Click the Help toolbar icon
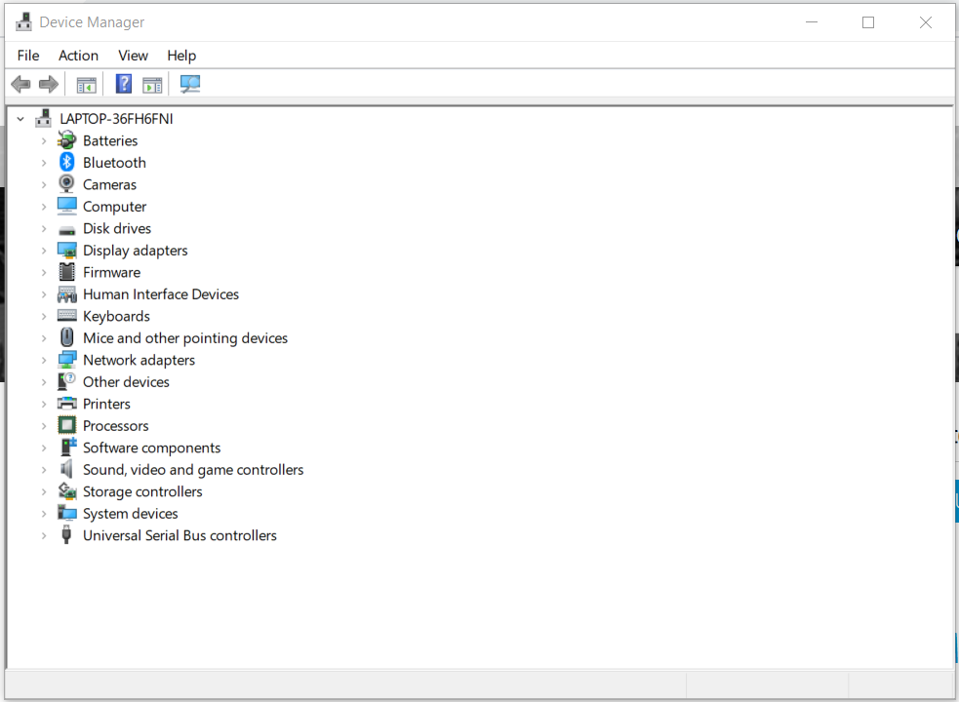The width and height of the screenshot is (959, 702). pos(123,84)
